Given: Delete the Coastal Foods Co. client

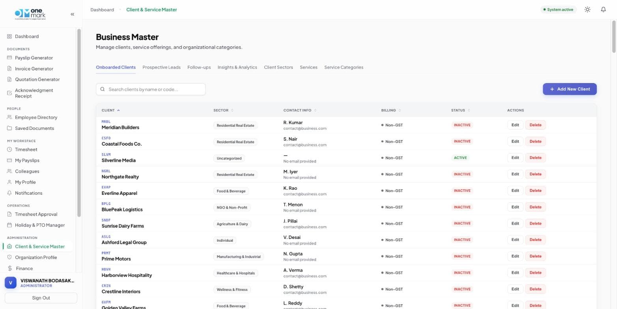Looking at the screenshot, I should tap(535, 141).
